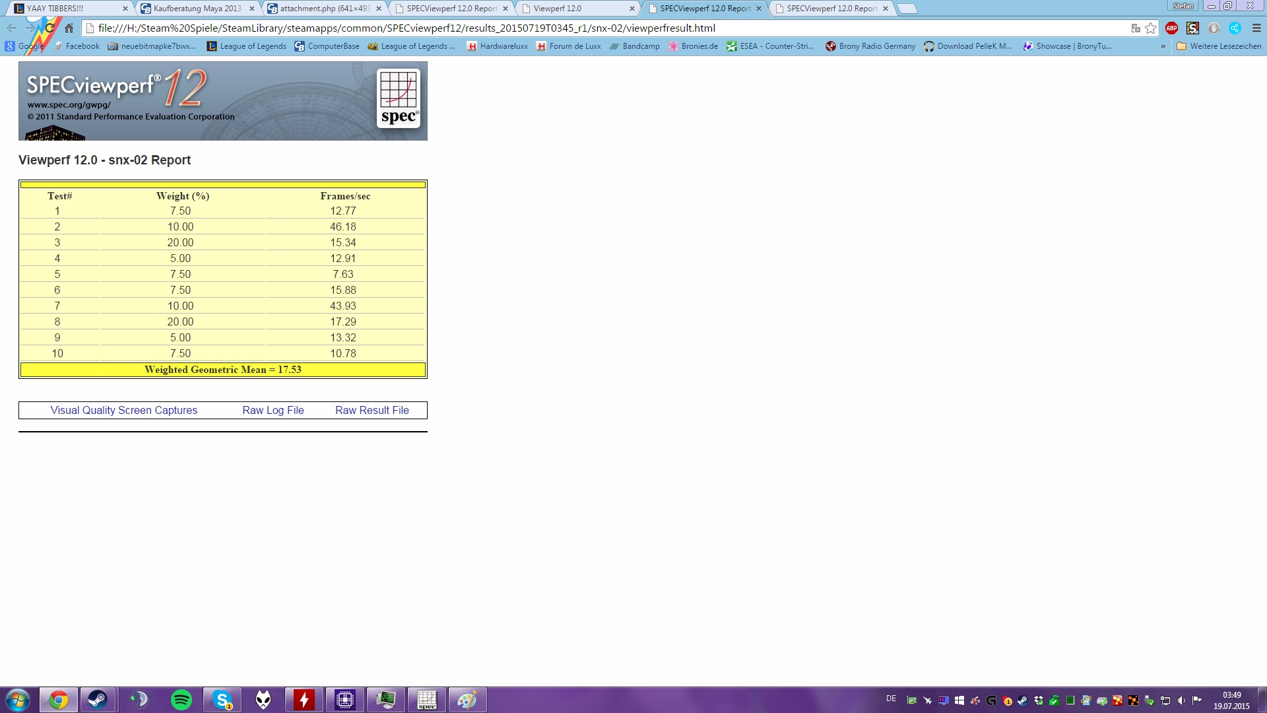Open Spotify from the taskbar
1267x713 pixels.
(181, 700)
